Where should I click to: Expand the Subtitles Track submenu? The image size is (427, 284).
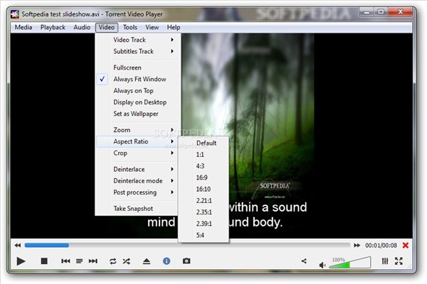pyautogui.click(x=137, y=51)
